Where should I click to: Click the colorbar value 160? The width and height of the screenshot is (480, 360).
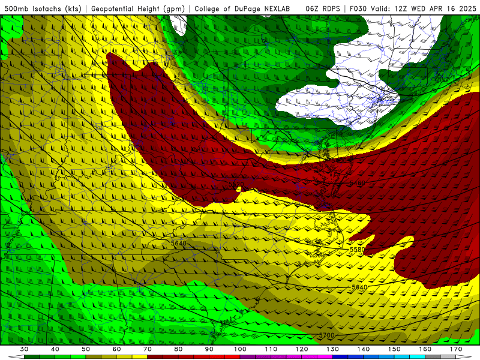[x=425, y=349]
